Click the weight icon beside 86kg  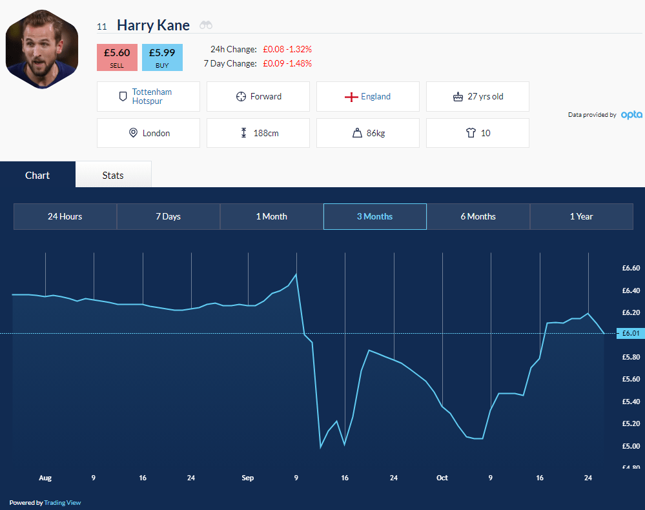[357, 133]
